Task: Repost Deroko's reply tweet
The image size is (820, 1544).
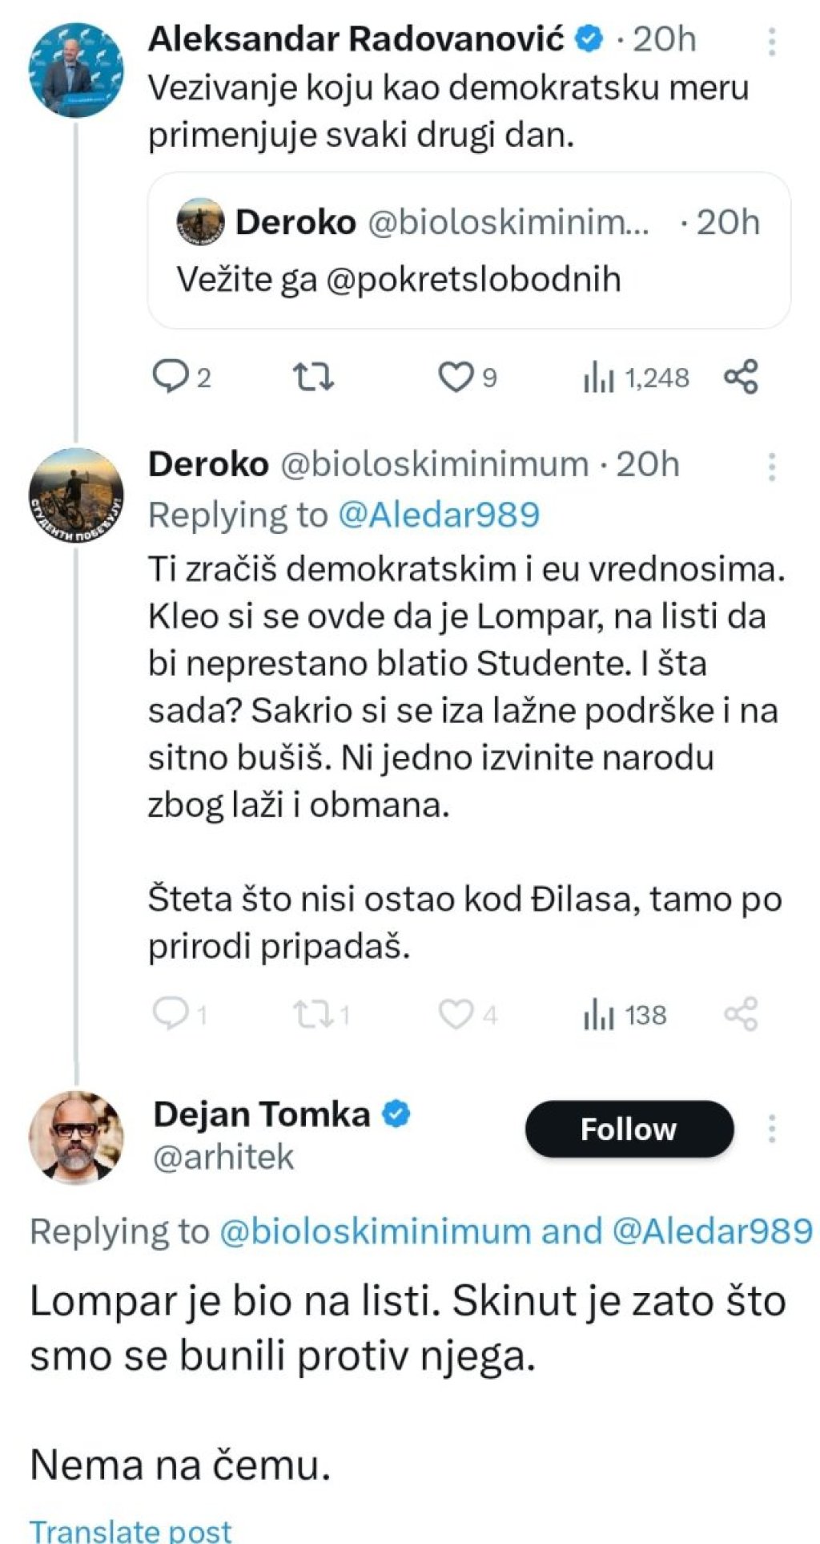Action: pos(322,1015)
